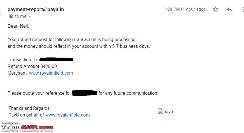This screenshot has height=133, width=244.
Task: Click the redacted reference id value
Action: 85,93
